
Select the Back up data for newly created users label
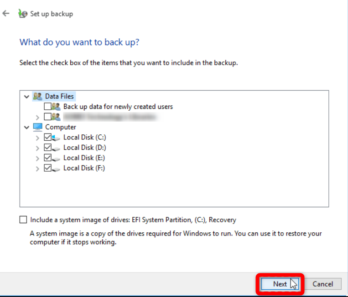pos(118,107)
